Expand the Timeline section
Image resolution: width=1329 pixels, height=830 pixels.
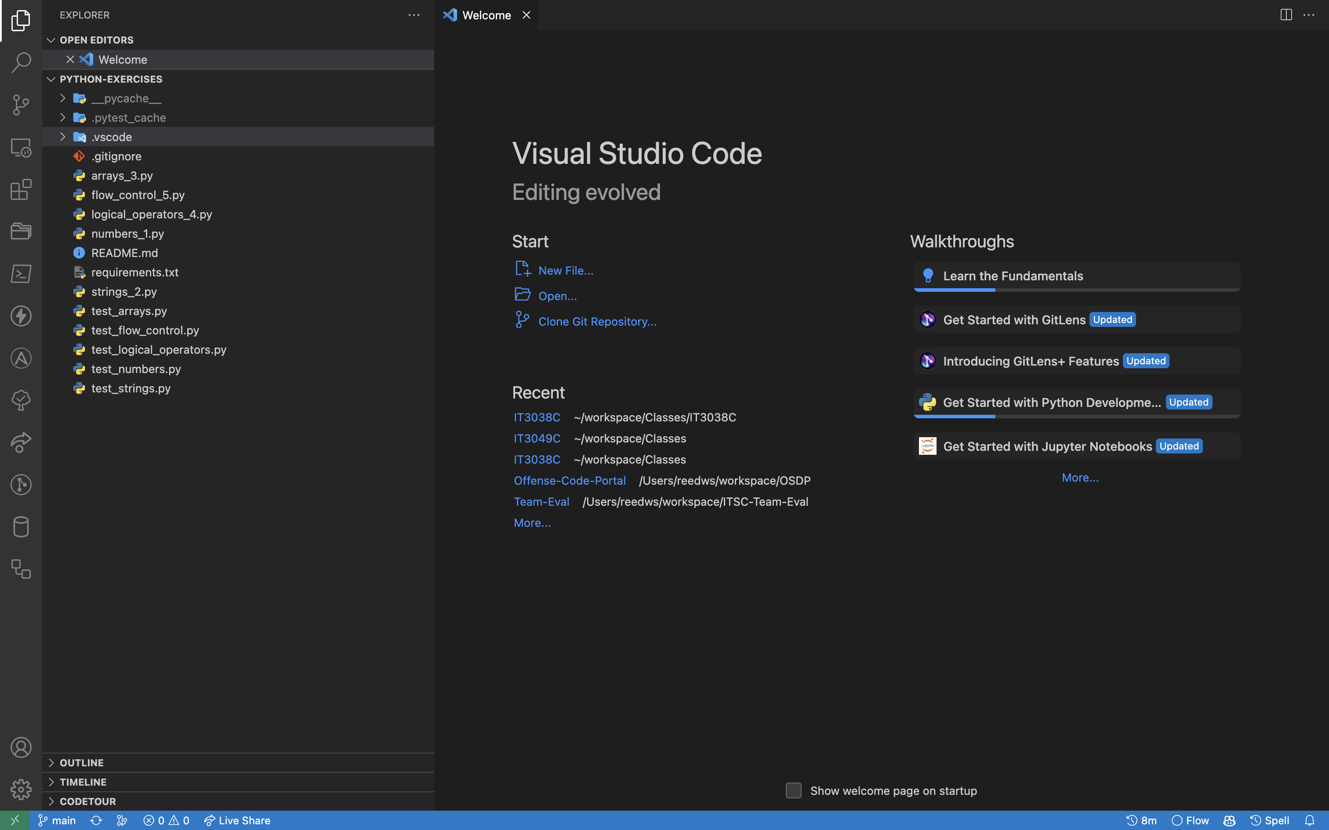pyautogui.click(x=238, y=782)
